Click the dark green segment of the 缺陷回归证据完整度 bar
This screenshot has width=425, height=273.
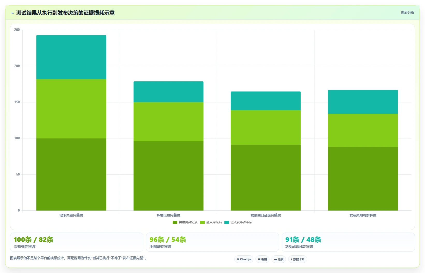pos(266,178)
